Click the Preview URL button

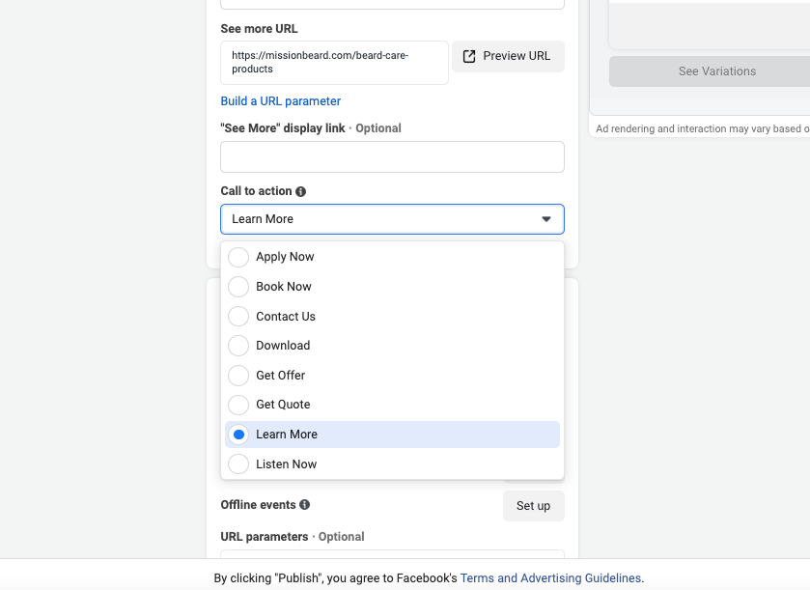click(509, 56)
